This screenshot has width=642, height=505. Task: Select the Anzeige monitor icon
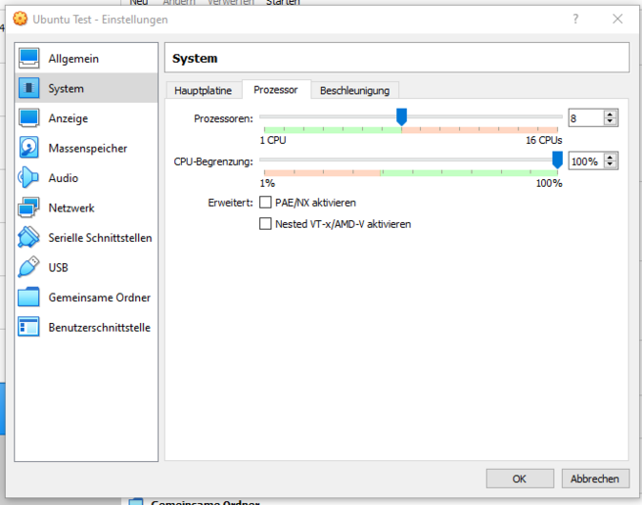coord(29,118)
